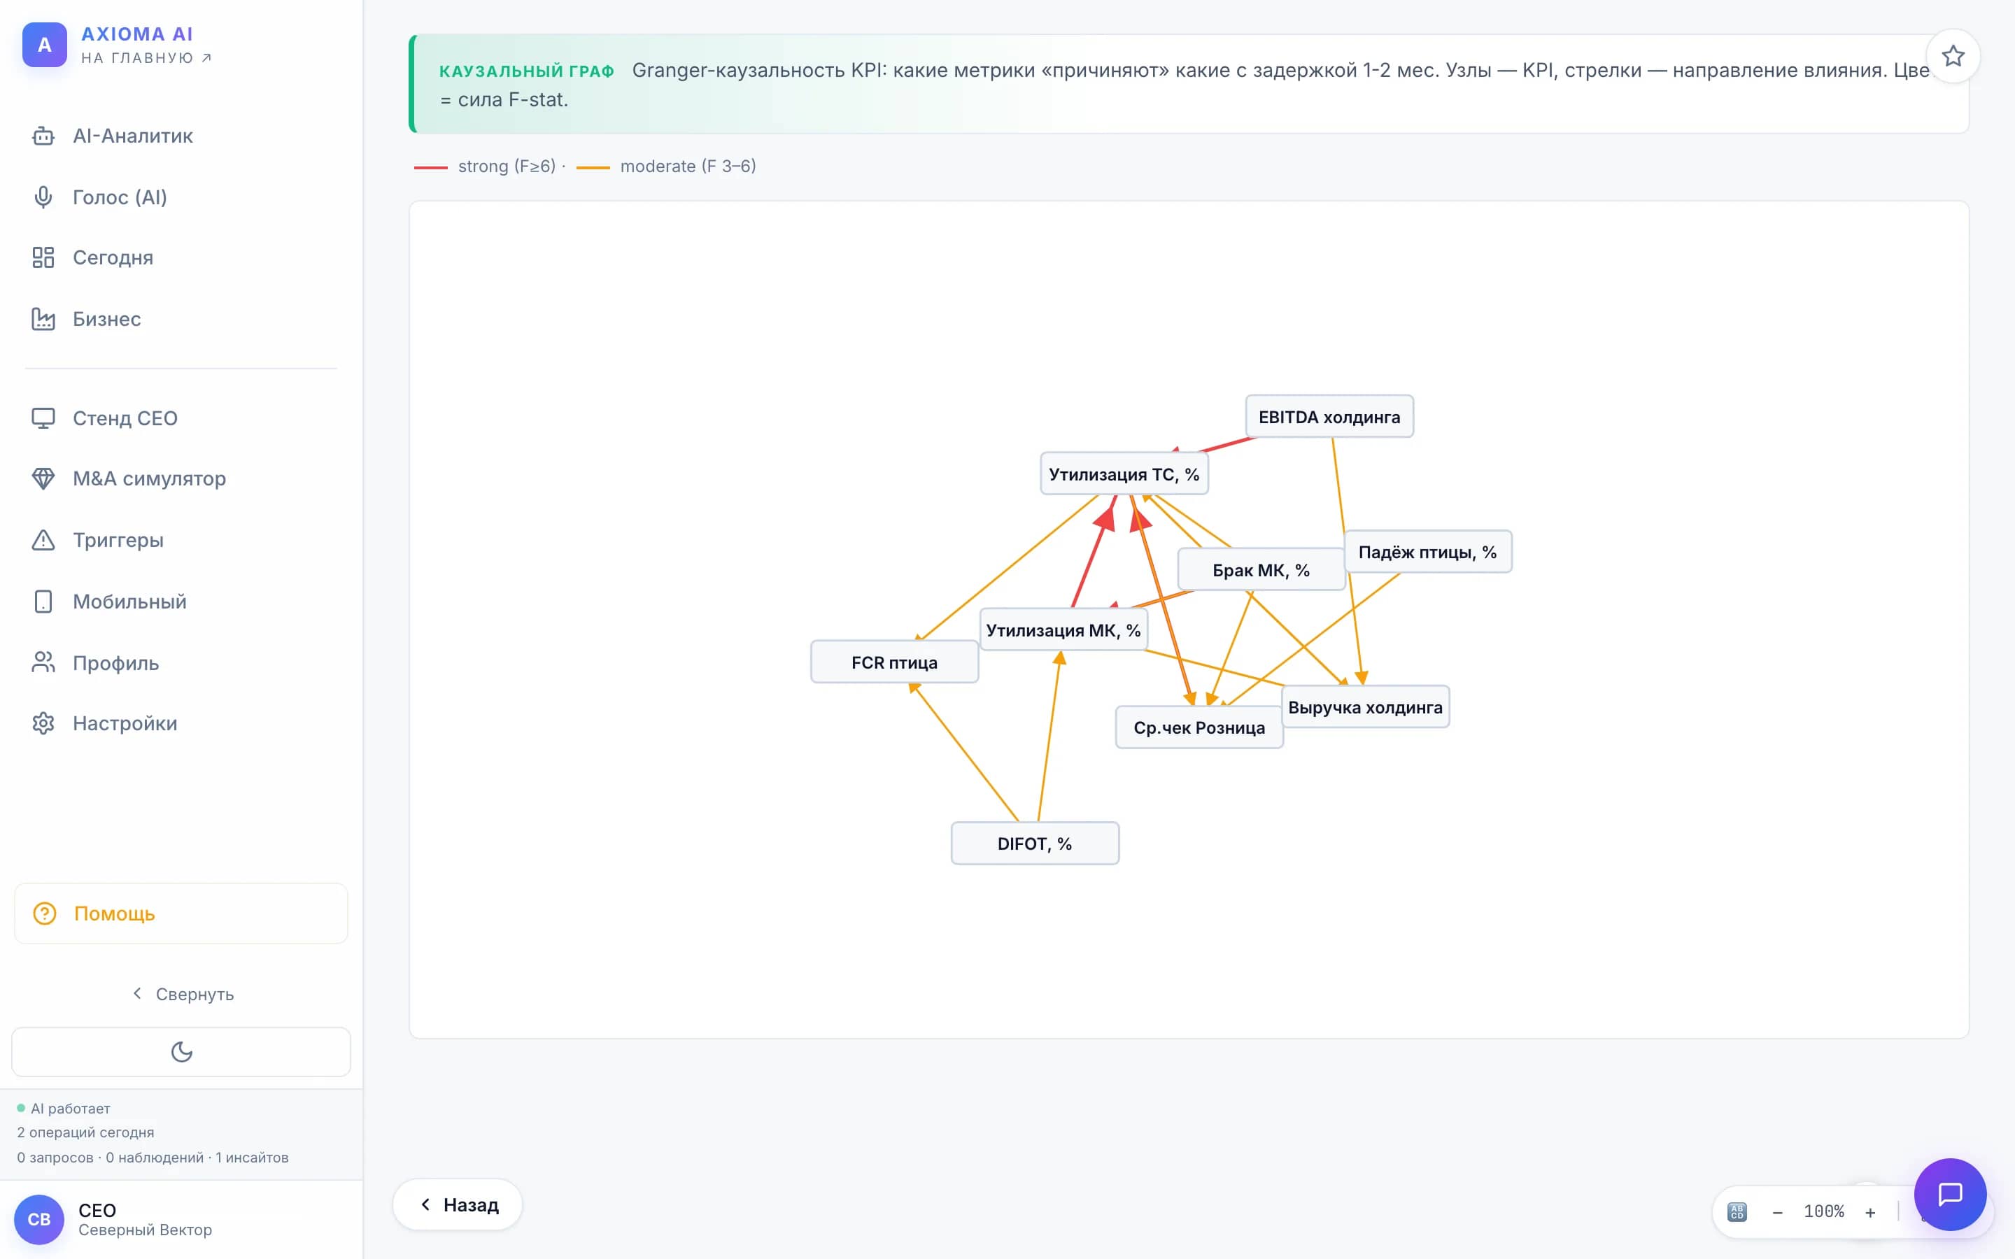This screenshot has width=2015, height=1259.
Task: Click the '1 инсайтов' status text
Action: coord(253,1158)
